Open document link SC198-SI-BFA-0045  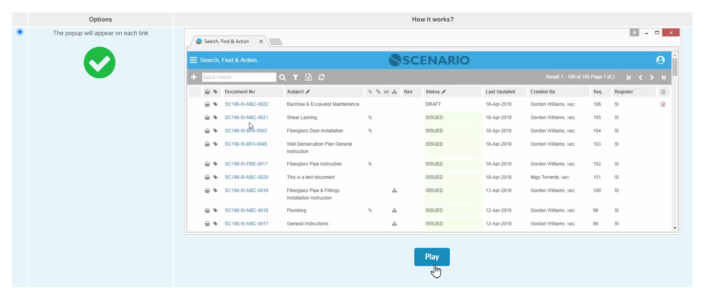246,144
